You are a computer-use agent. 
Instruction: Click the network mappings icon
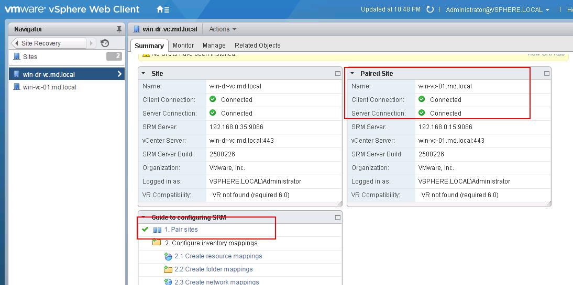(168, 282)
